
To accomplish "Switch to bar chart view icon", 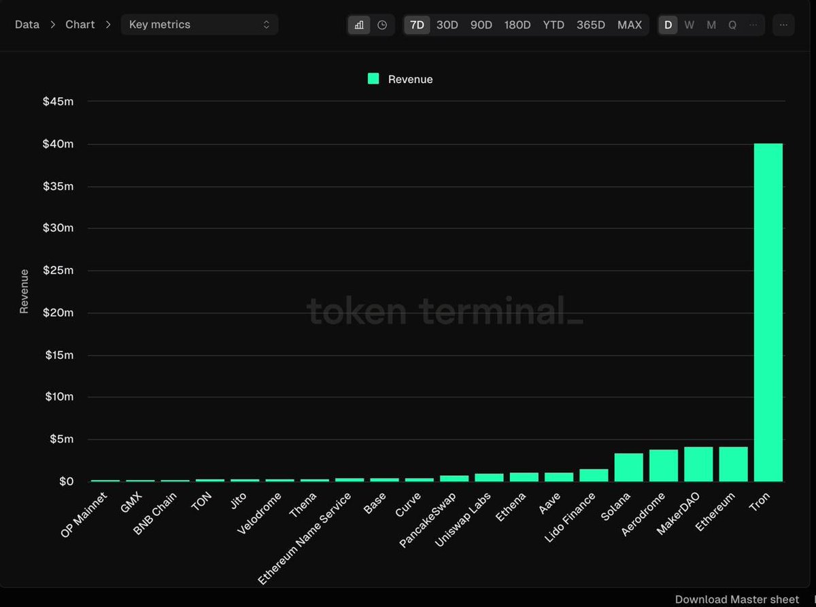I will click(359, 25).
